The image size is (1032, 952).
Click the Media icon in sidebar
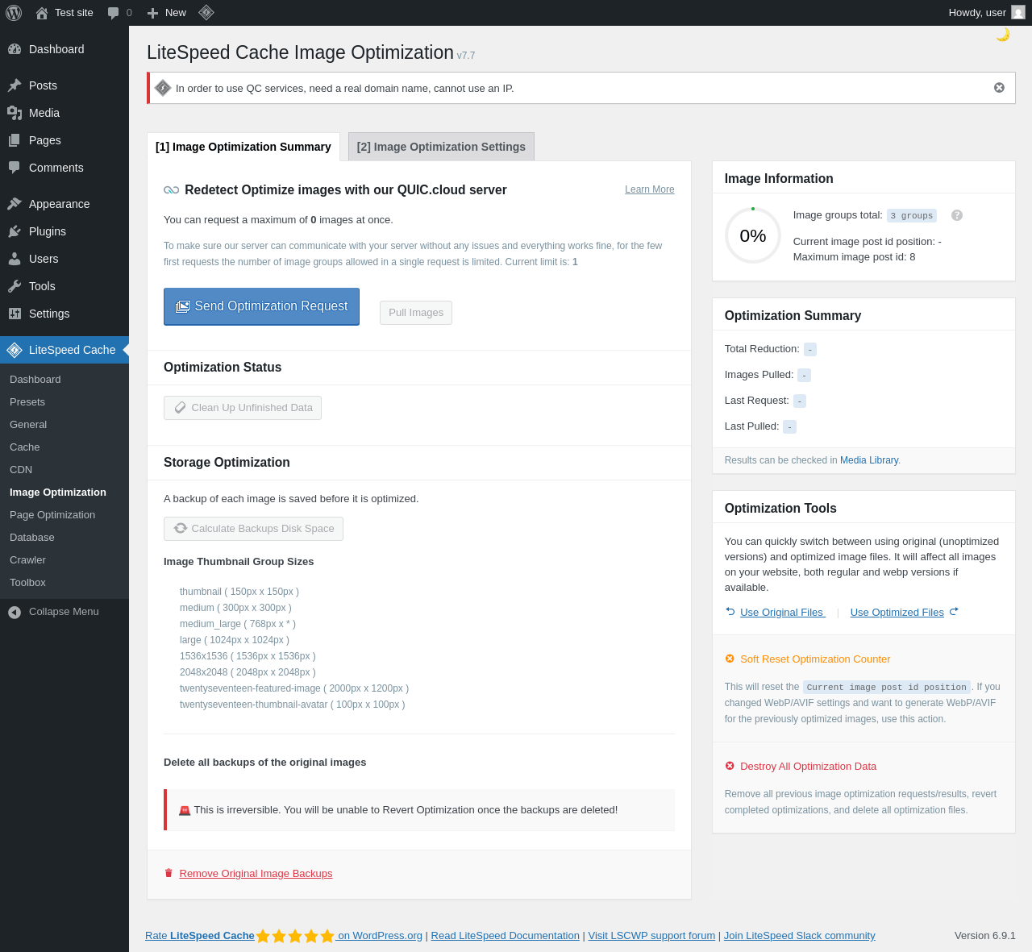pyautogui.click(x=15, y=113)
